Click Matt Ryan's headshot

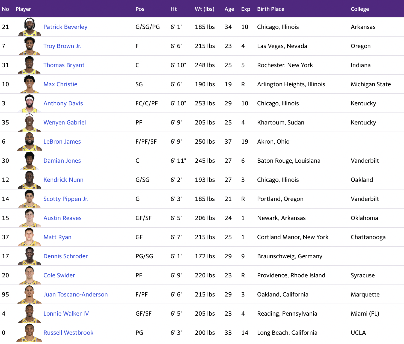coord(29,237)
